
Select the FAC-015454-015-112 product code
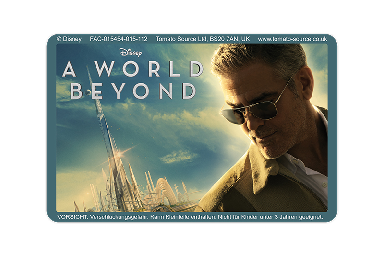[119, 39]
